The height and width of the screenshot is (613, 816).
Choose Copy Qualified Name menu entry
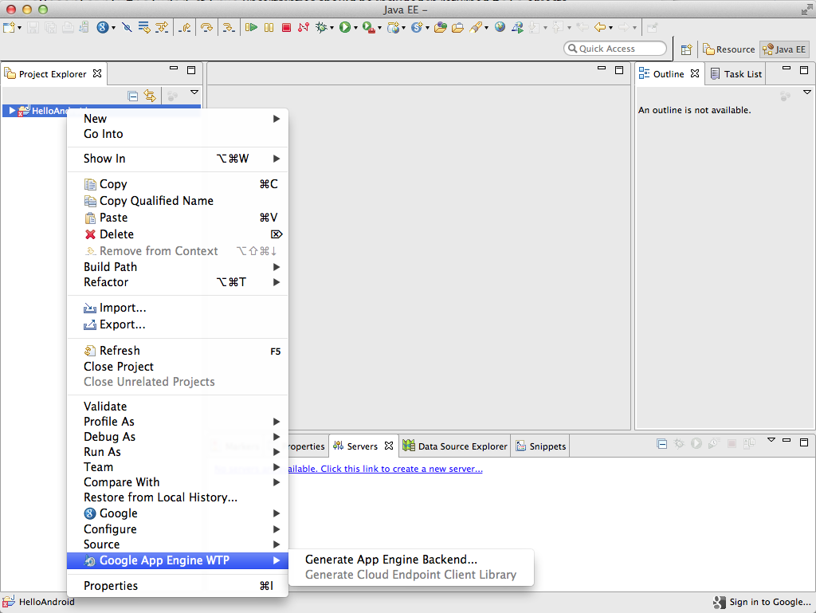point(178,201)
